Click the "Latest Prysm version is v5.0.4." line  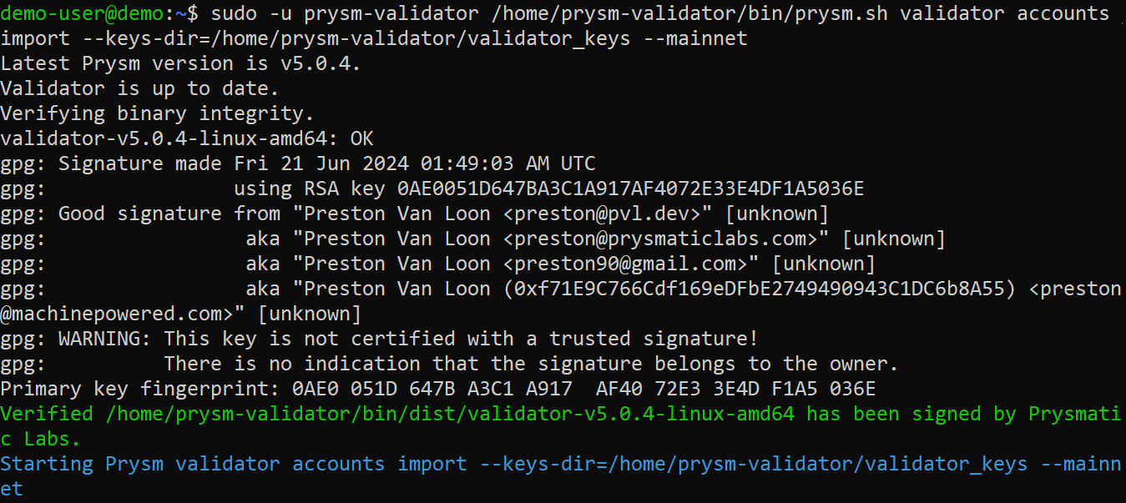(180, 63)
